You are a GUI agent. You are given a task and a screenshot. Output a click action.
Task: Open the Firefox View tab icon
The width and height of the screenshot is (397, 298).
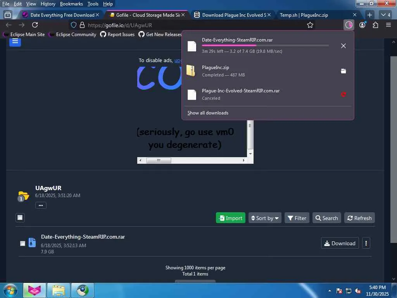(8, 15)
